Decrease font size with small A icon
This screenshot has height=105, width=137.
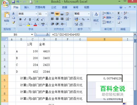coord(42,19)
